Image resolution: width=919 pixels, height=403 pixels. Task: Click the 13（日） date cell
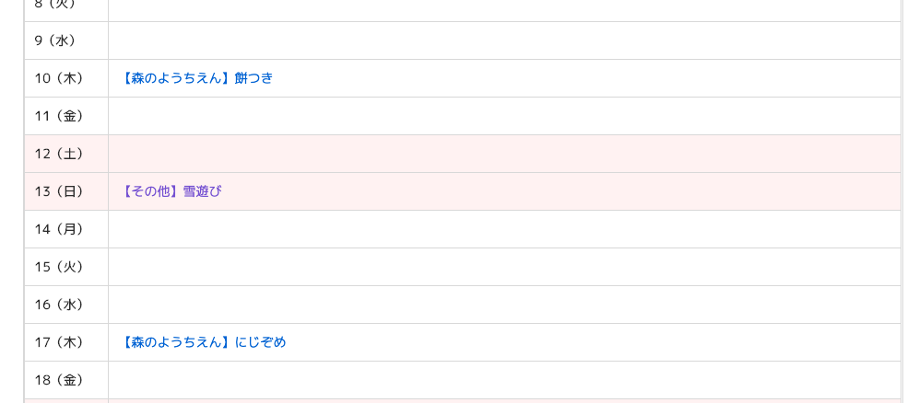(x=60, y=191)
